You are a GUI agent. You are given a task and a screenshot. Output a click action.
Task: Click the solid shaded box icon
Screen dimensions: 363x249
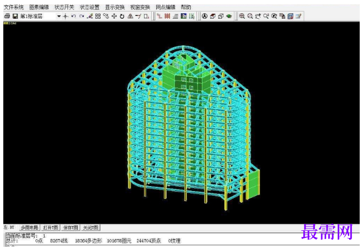213,16
